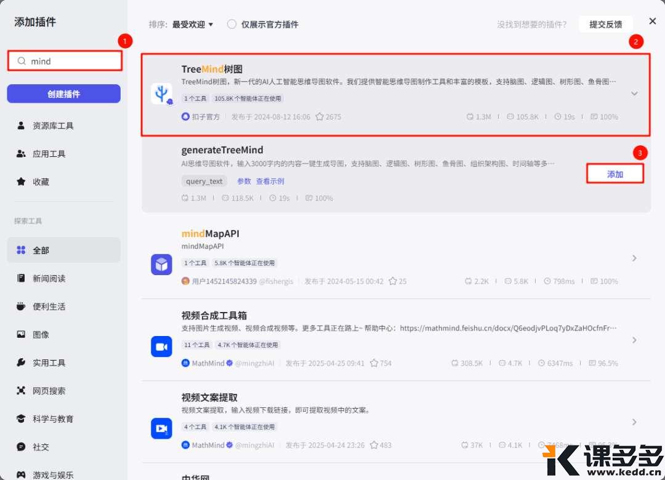Click the 提交反馈 button
Viewport: 665px width, 480px height.
(x=606, y=24)
